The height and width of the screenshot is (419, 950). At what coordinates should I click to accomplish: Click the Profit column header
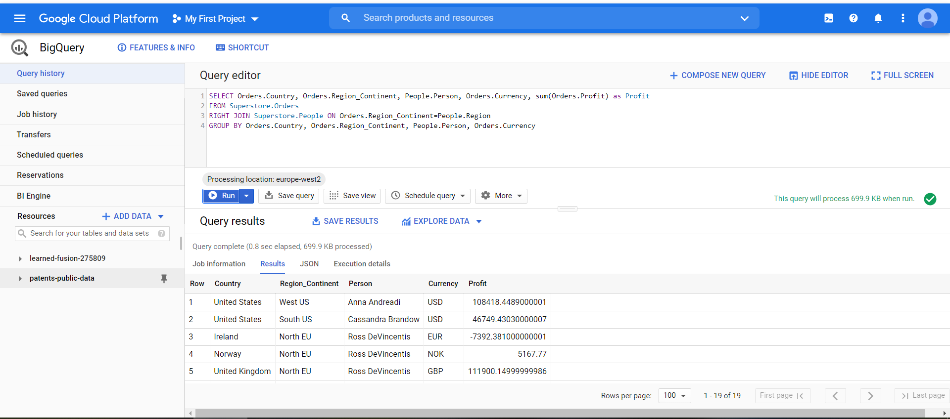coord(477,284)
